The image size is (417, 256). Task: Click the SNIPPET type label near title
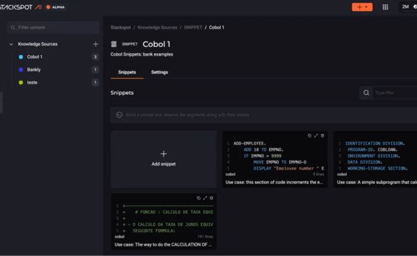pos(130,44)
